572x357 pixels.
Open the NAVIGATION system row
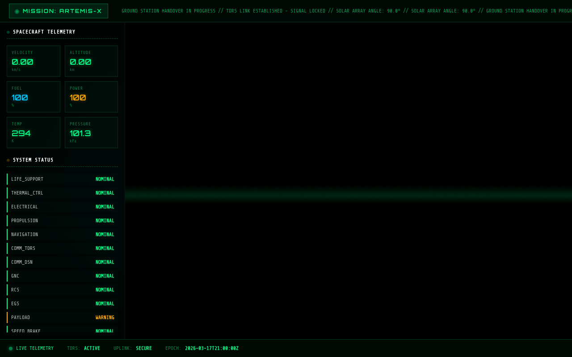62,235
